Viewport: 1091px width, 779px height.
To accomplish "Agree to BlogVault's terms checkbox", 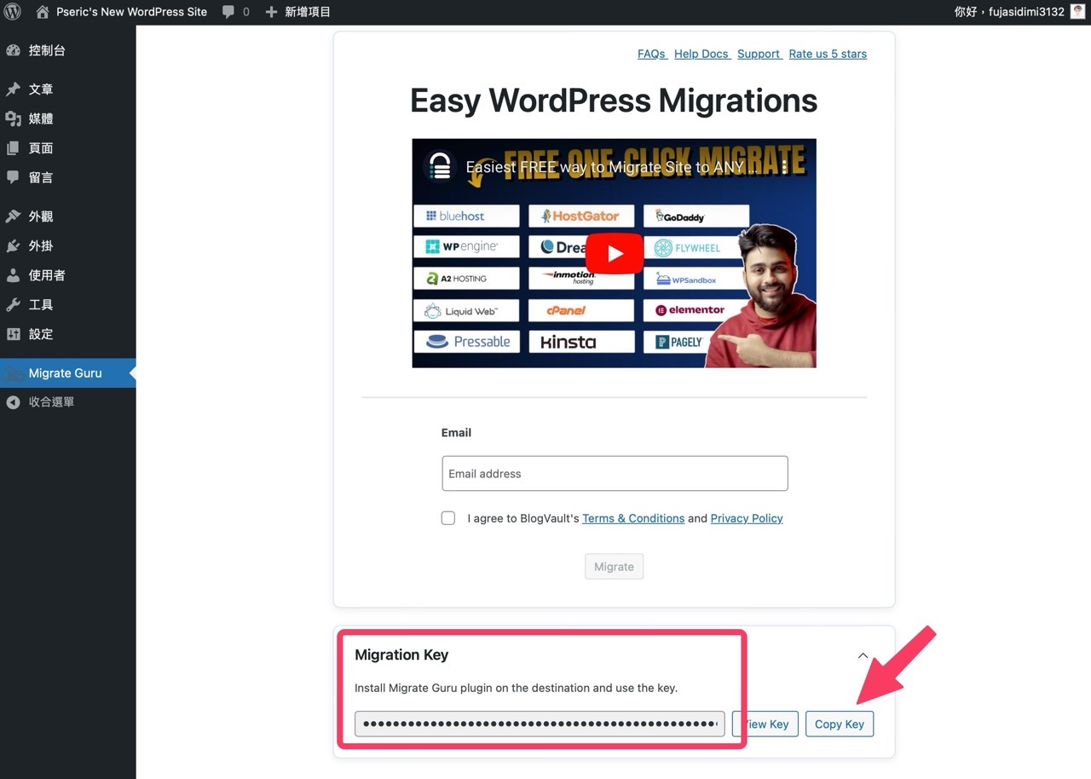I will (x=448, y=518).
